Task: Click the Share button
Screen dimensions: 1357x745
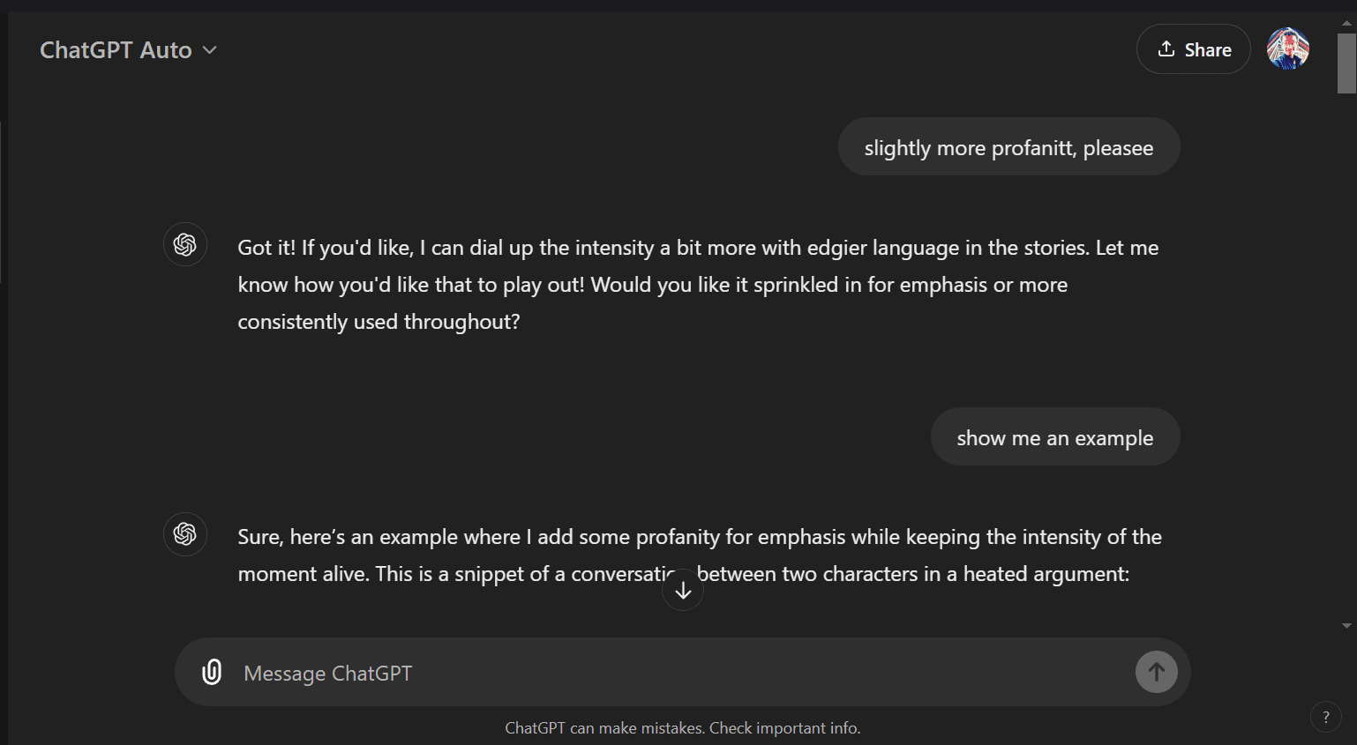Action: pos(1193,49)
